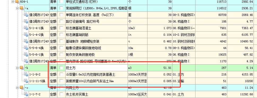Click the 常规照明灯 description cell
The image size is (257, 98).
coord(96,8)
